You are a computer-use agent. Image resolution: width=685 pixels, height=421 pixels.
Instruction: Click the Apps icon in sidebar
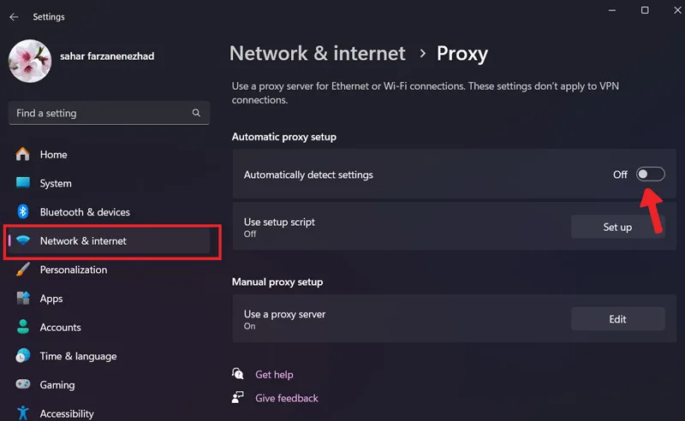pos(23,299)
